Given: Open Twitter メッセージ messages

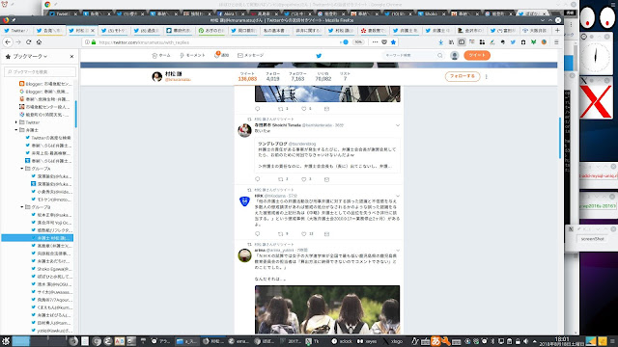Looking at the screenshot, I should pos(251,56).
